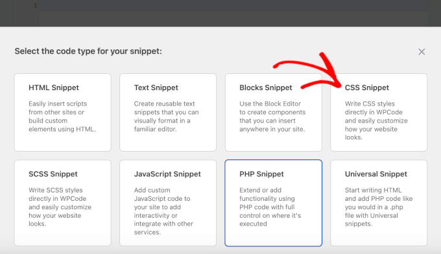Pick the Blocks Snippet card
Viewport: 441px width, 254px height.
click(x=274, y=112)
